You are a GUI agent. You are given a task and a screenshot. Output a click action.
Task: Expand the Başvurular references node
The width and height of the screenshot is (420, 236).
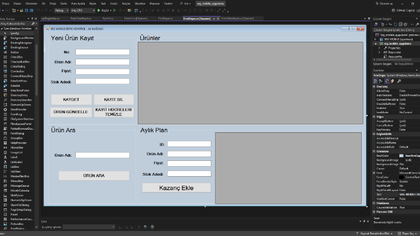point(379,52)
